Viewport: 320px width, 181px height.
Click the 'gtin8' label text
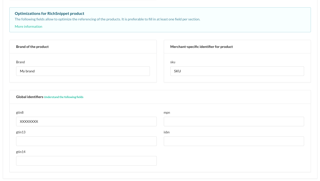20,112
